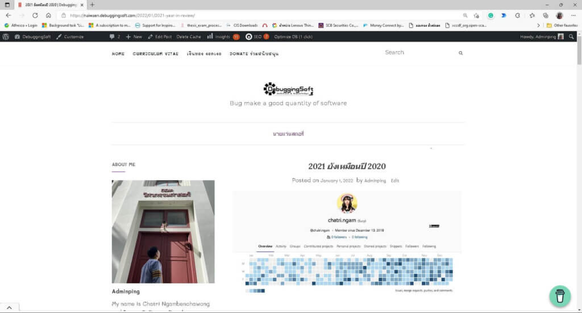582x313 pixels.
Task: Open the Customize theme option
Action: coord(70,37)
